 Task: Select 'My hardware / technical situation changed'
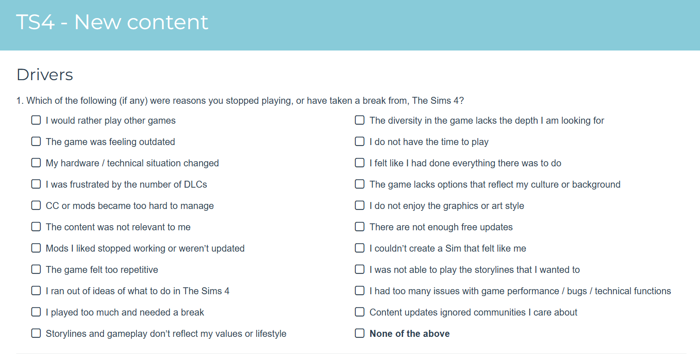click(x=36, y=163)
